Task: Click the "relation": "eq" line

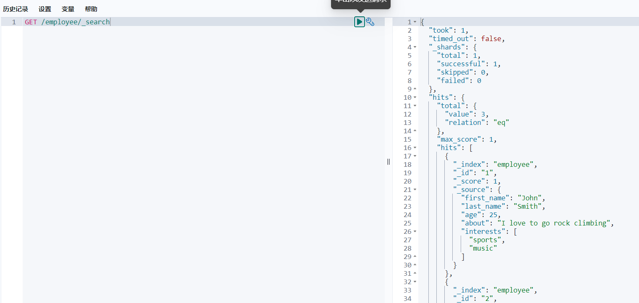Action: 477,122
